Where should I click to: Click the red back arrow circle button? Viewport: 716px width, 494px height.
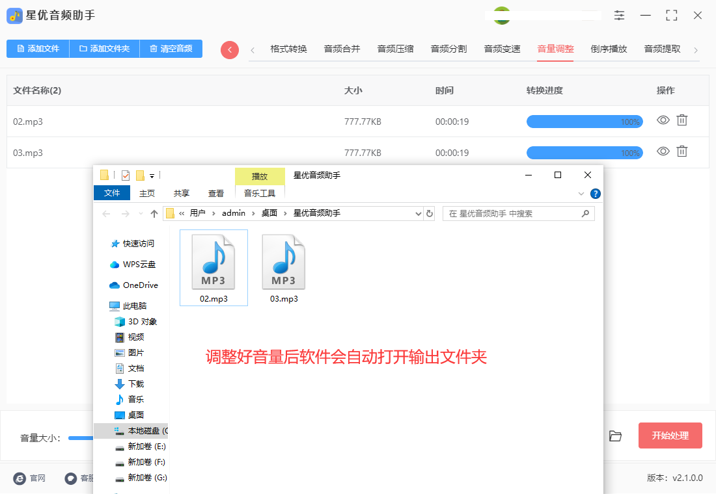pos(230,49)
